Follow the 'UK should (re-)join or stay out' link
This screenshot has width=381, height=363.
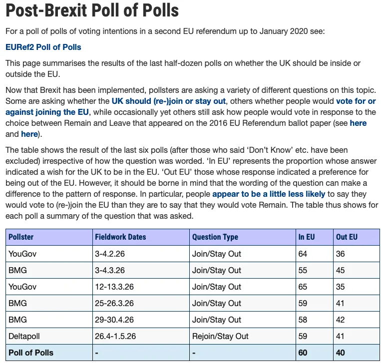tap(169, 101)
